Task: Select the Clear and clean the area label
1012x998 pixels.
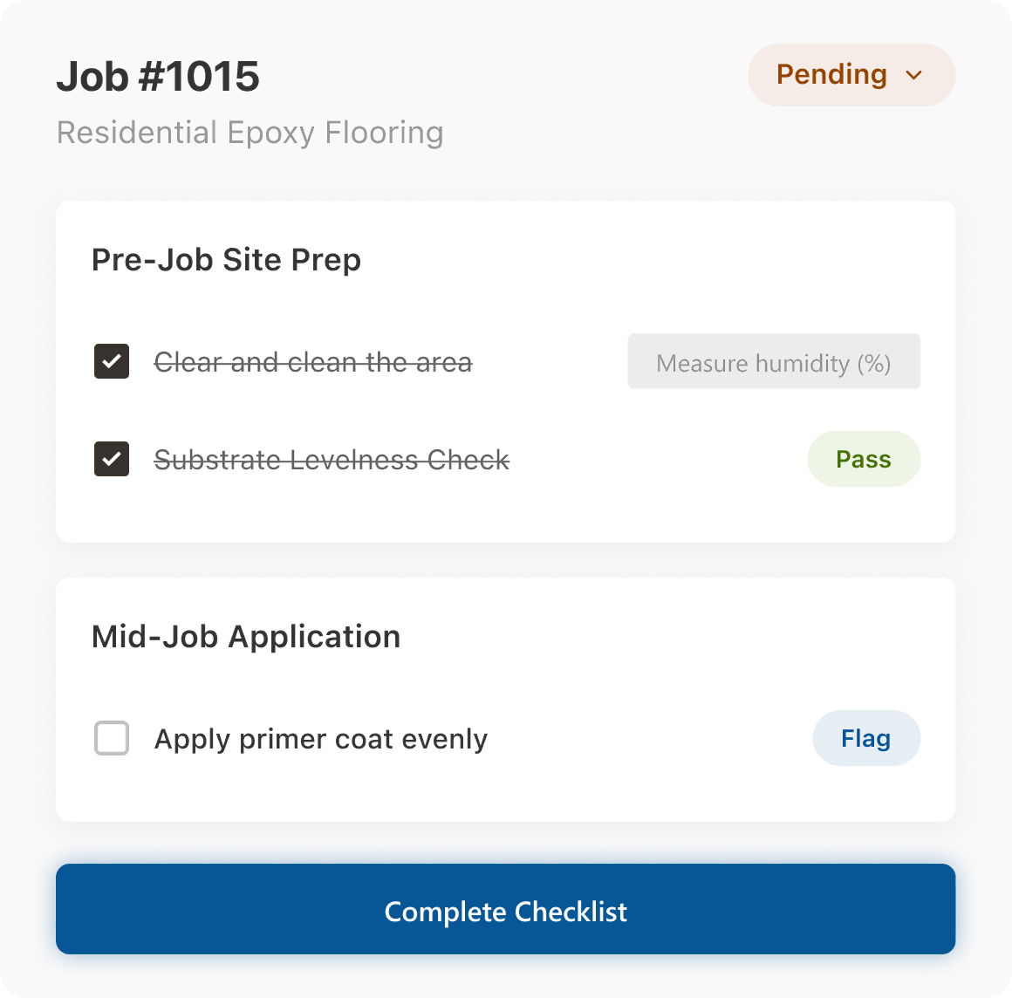Action: (x=313, y=362)
